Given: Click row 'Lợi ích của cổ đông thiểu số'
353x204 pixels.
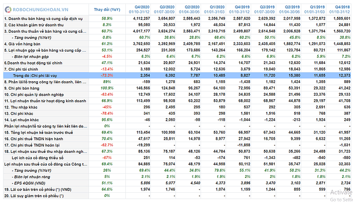Looking at the screenshot, I should click(x=177, y=157).
